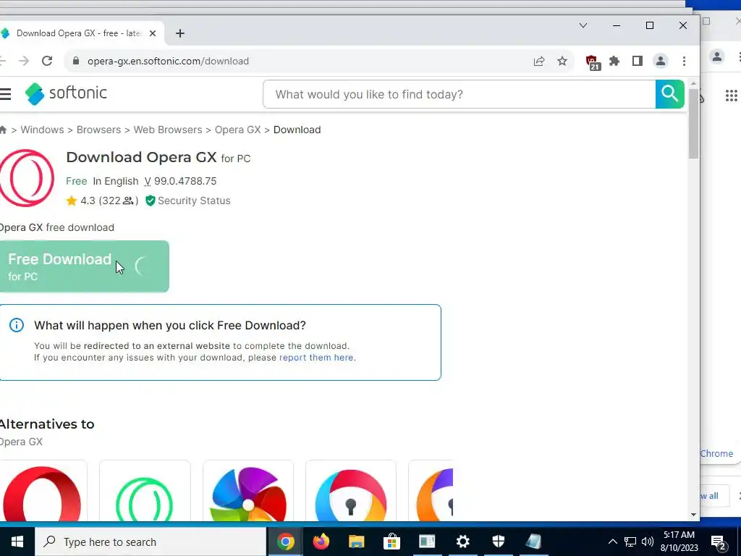The image size is (741, 556).
Task: Click the volume speaker tray icon
Action: (648, 542)
